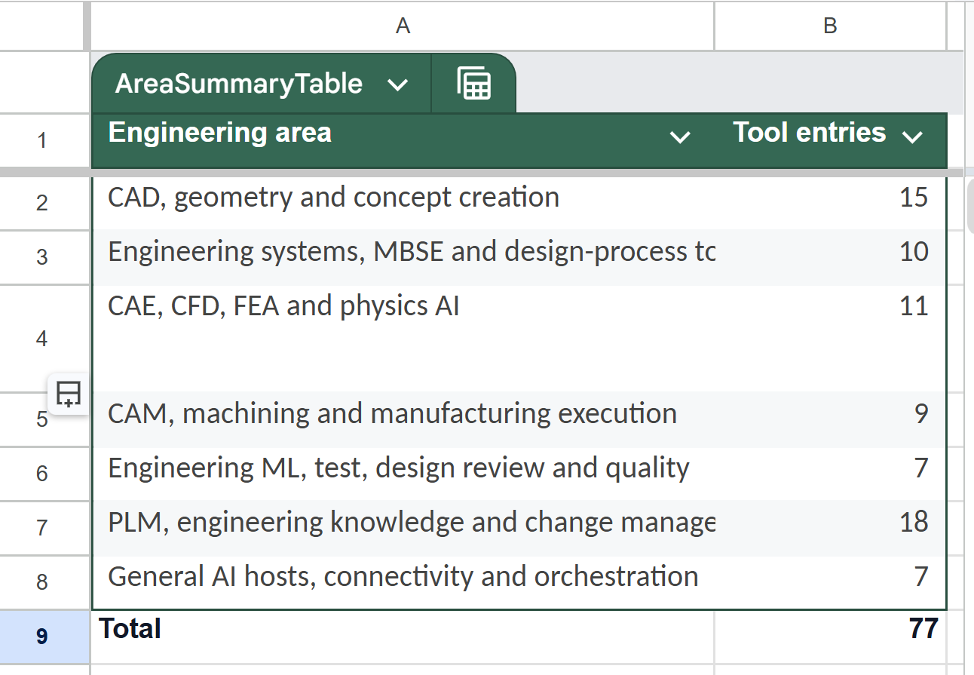The width and height of the screenshot is (974, 675).
Task: Select the value 15 cell
Action: point(830,202)
